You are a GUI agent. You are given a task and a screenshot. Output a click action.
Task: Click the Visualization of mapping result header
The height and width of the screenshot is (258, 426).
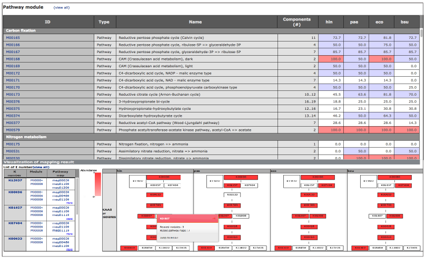pyautogui.click(x=211, y=162)
